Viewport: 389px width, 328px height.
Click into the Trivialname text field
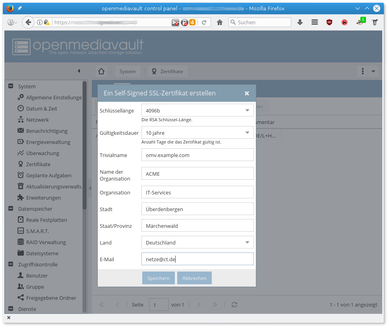pyautogui.click(x=197, y=155)
